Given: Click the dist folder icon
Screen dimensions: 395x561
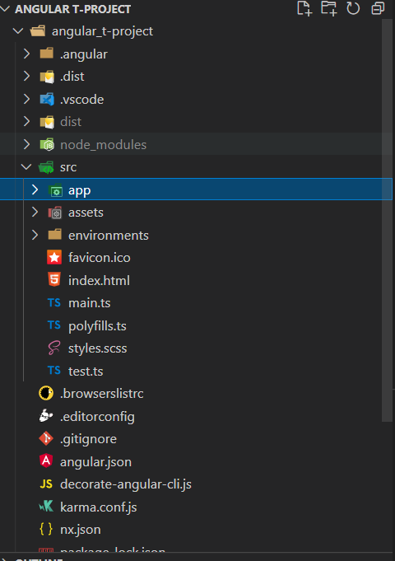Looking at the screenshot, I should click(x=47, y=122).
